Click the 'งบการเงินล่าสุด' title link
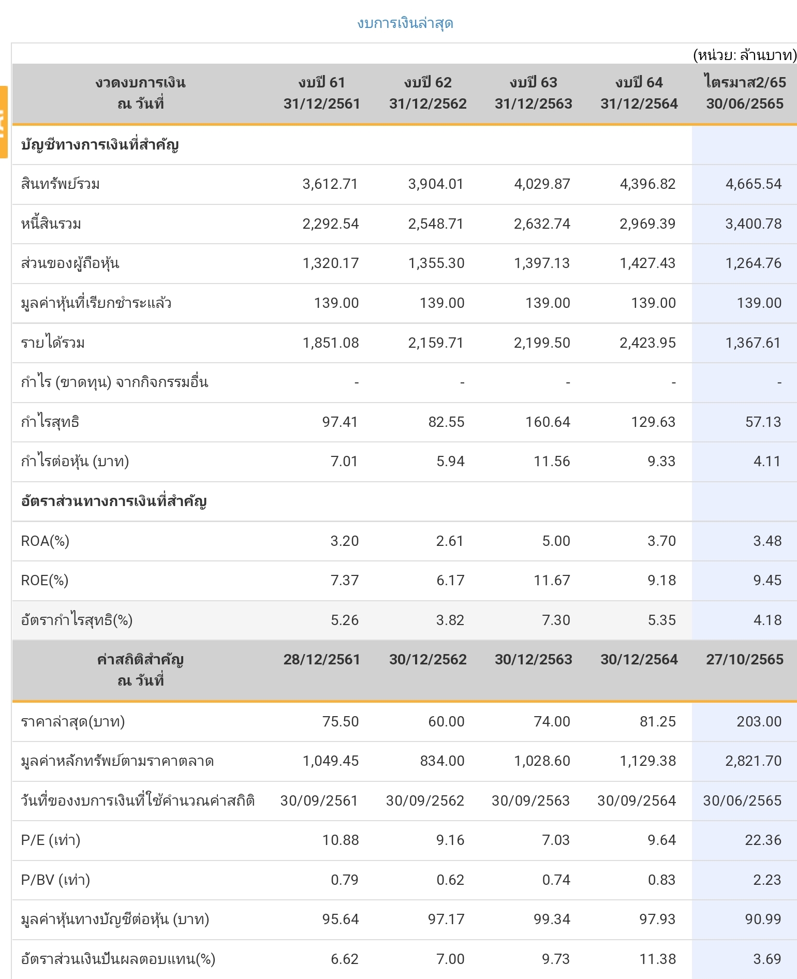Image resolution: width=797 pixels, height=979 pixels. tap(405, 23)
